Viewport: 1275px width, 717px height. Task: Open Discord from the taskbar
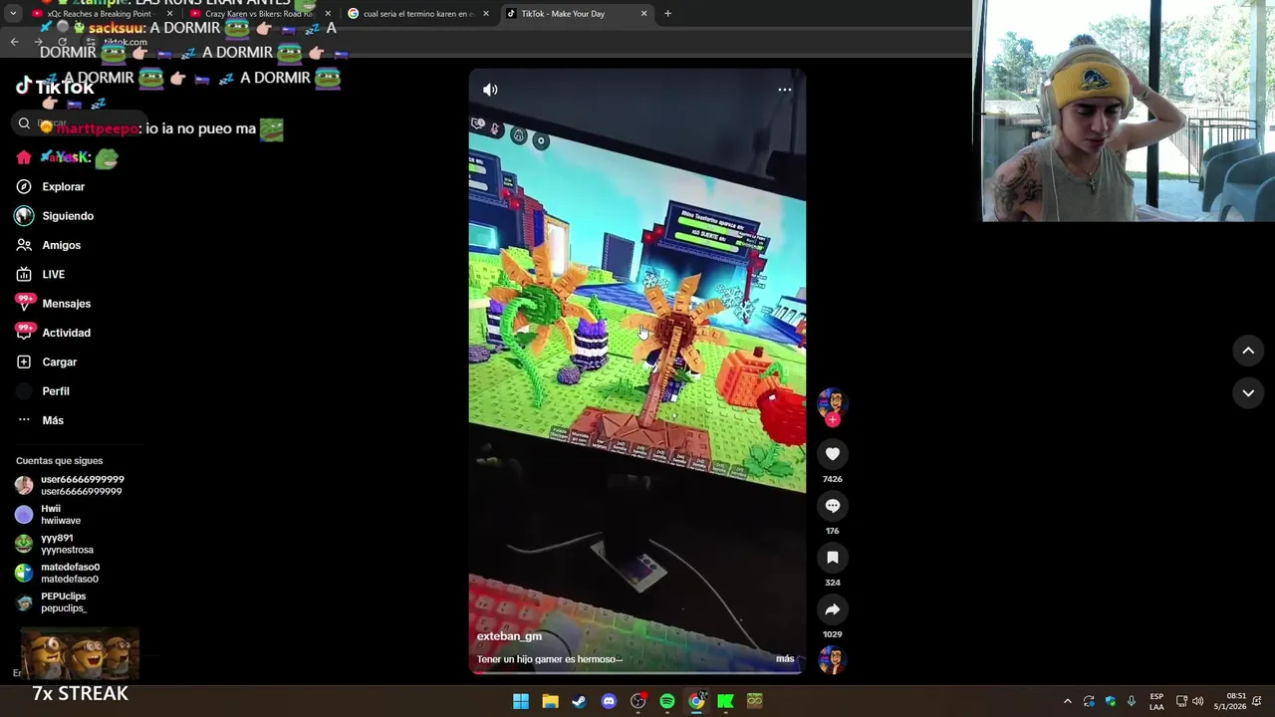609,701
